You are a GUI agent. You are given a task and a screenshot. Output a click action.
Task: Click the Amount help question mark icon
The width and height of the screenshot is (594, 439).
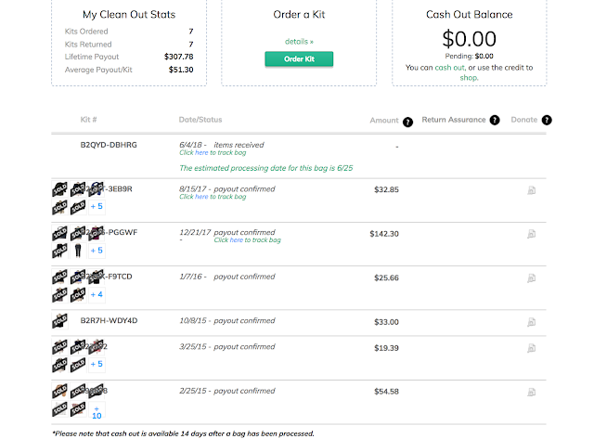pos(407,123)
